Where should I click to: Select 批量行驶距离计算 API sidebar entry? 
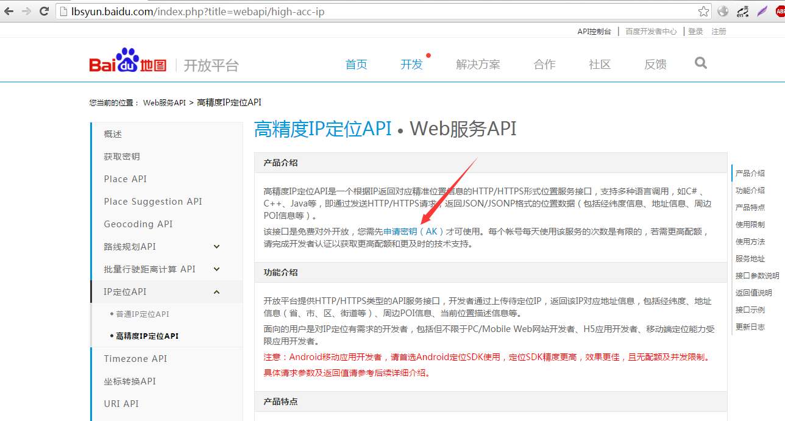tap(149, 269)
